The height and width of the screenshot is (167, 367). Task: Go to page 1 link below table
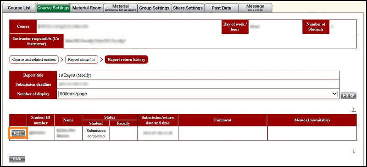click(354, 151)
